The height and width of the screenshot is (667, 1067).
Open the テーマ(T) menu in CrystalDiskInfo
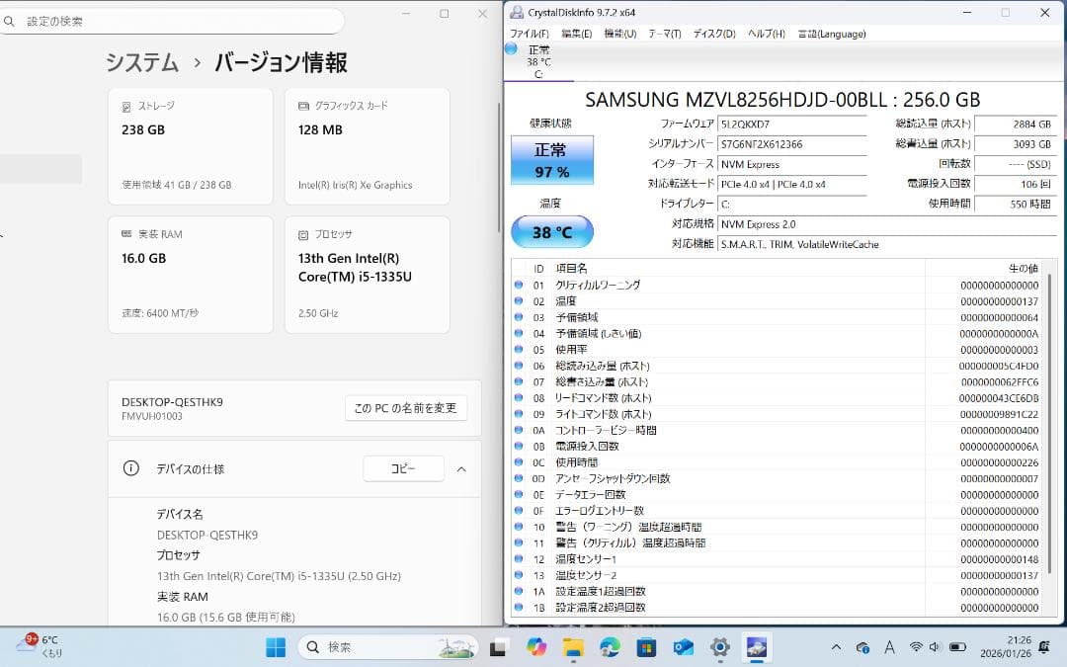[664, 33]
